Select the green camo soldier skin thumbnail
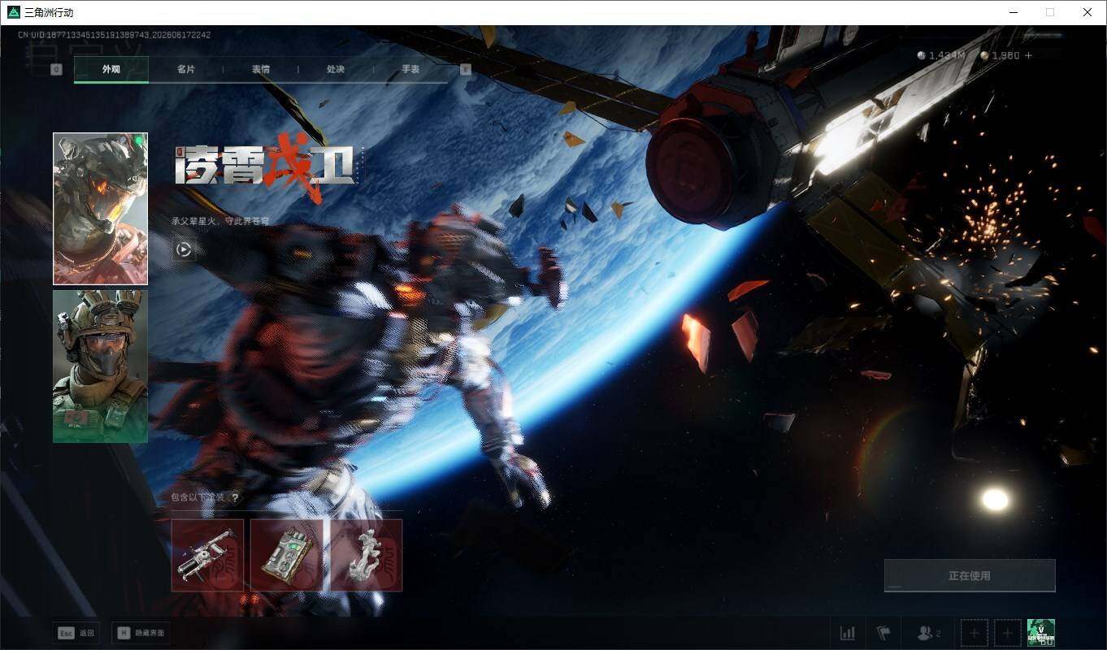The width and height of the screenshot is (1107, 650). pos(101,366)
